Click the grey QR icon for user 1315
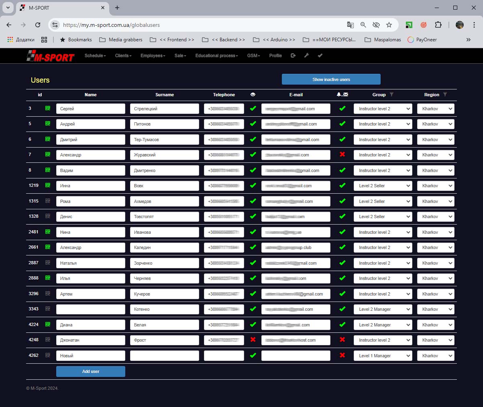 [x=48, y=201]
